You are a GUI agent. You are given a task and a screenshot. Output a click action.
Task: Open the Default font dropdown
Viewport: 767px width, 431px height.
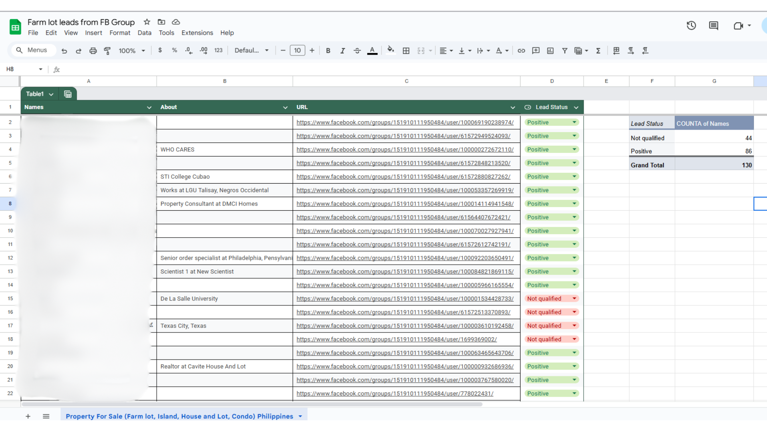click(x=251, y=50)
